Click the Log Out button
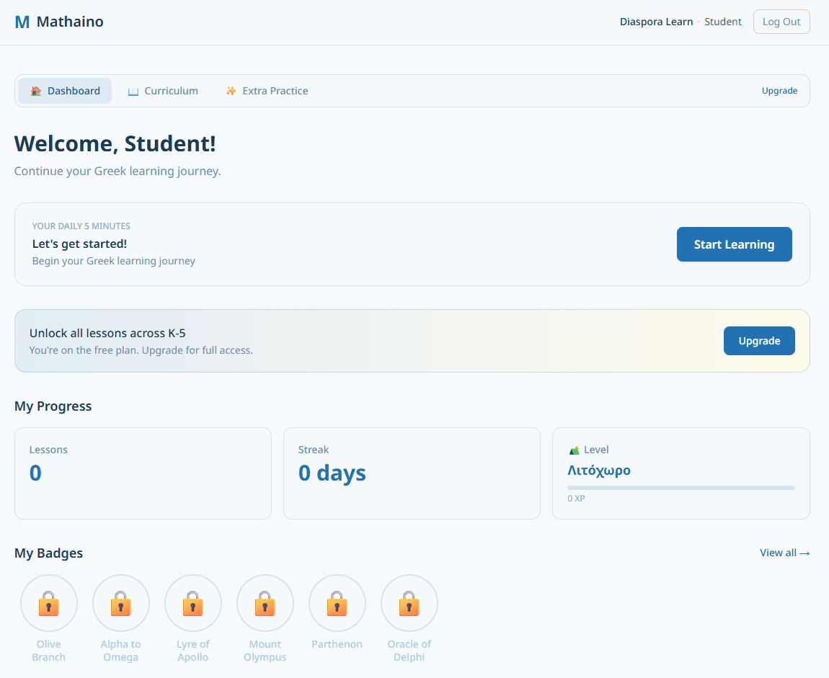 coord(781,22)
